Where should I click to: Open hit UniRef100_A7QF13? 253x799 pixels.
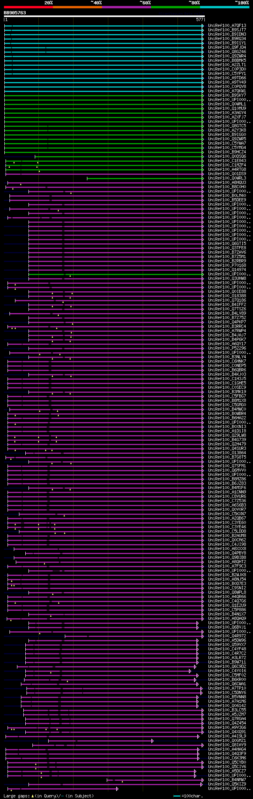point(227,26)
